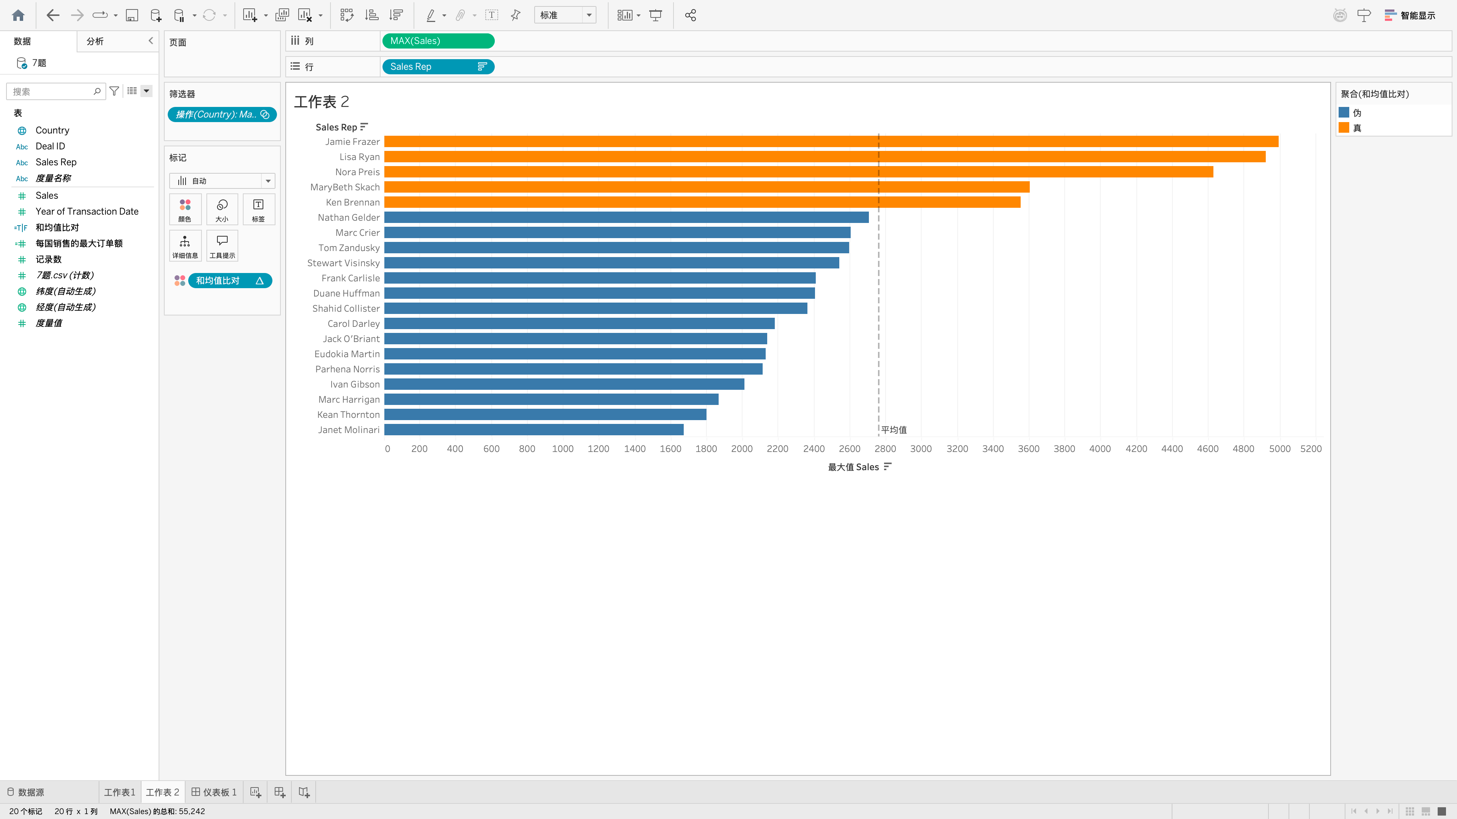Image resolution: width=1457 pixels, height=819 pixels.
Task: Toggle show mark labels icon
Action: 491,15
